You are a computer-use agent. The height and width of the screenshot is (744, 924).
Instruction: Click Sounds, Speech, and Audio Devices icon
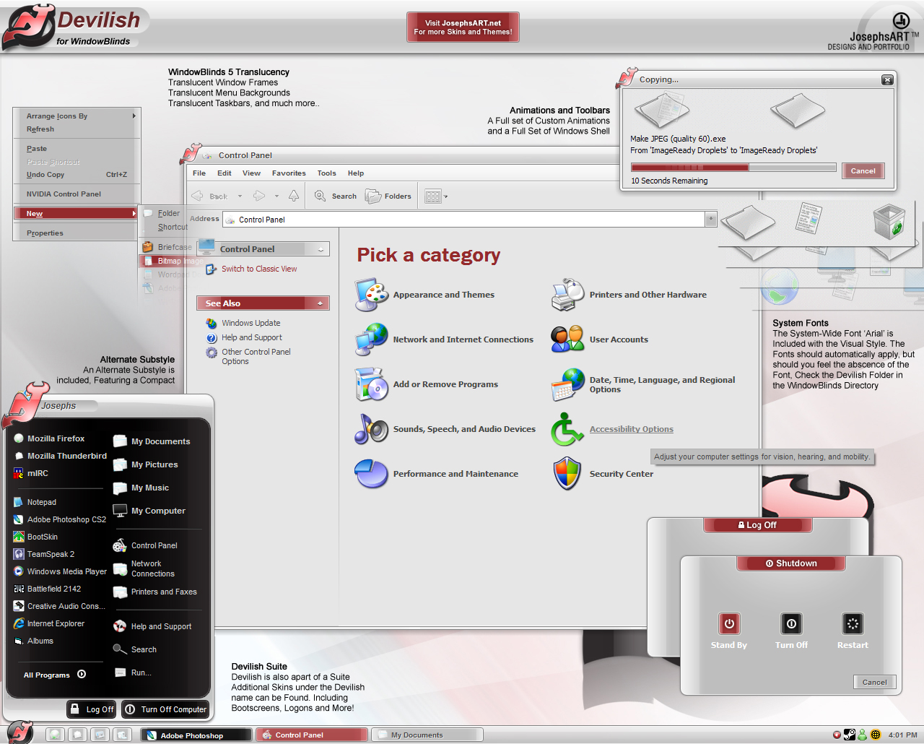tap(372, 429)
